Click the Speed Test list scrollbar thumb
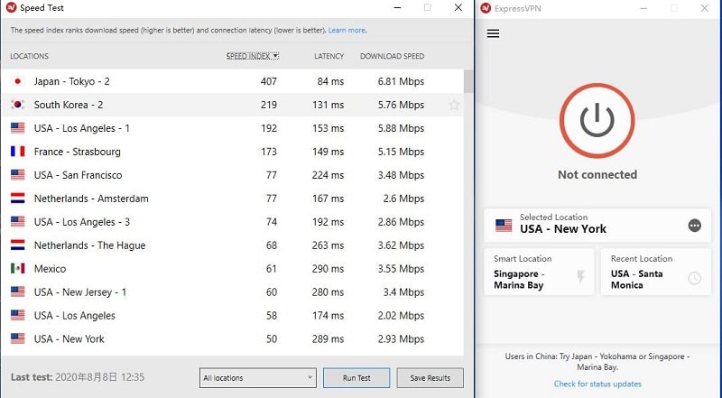This screenshot has height=398, width=722. (x=468, y=81)
